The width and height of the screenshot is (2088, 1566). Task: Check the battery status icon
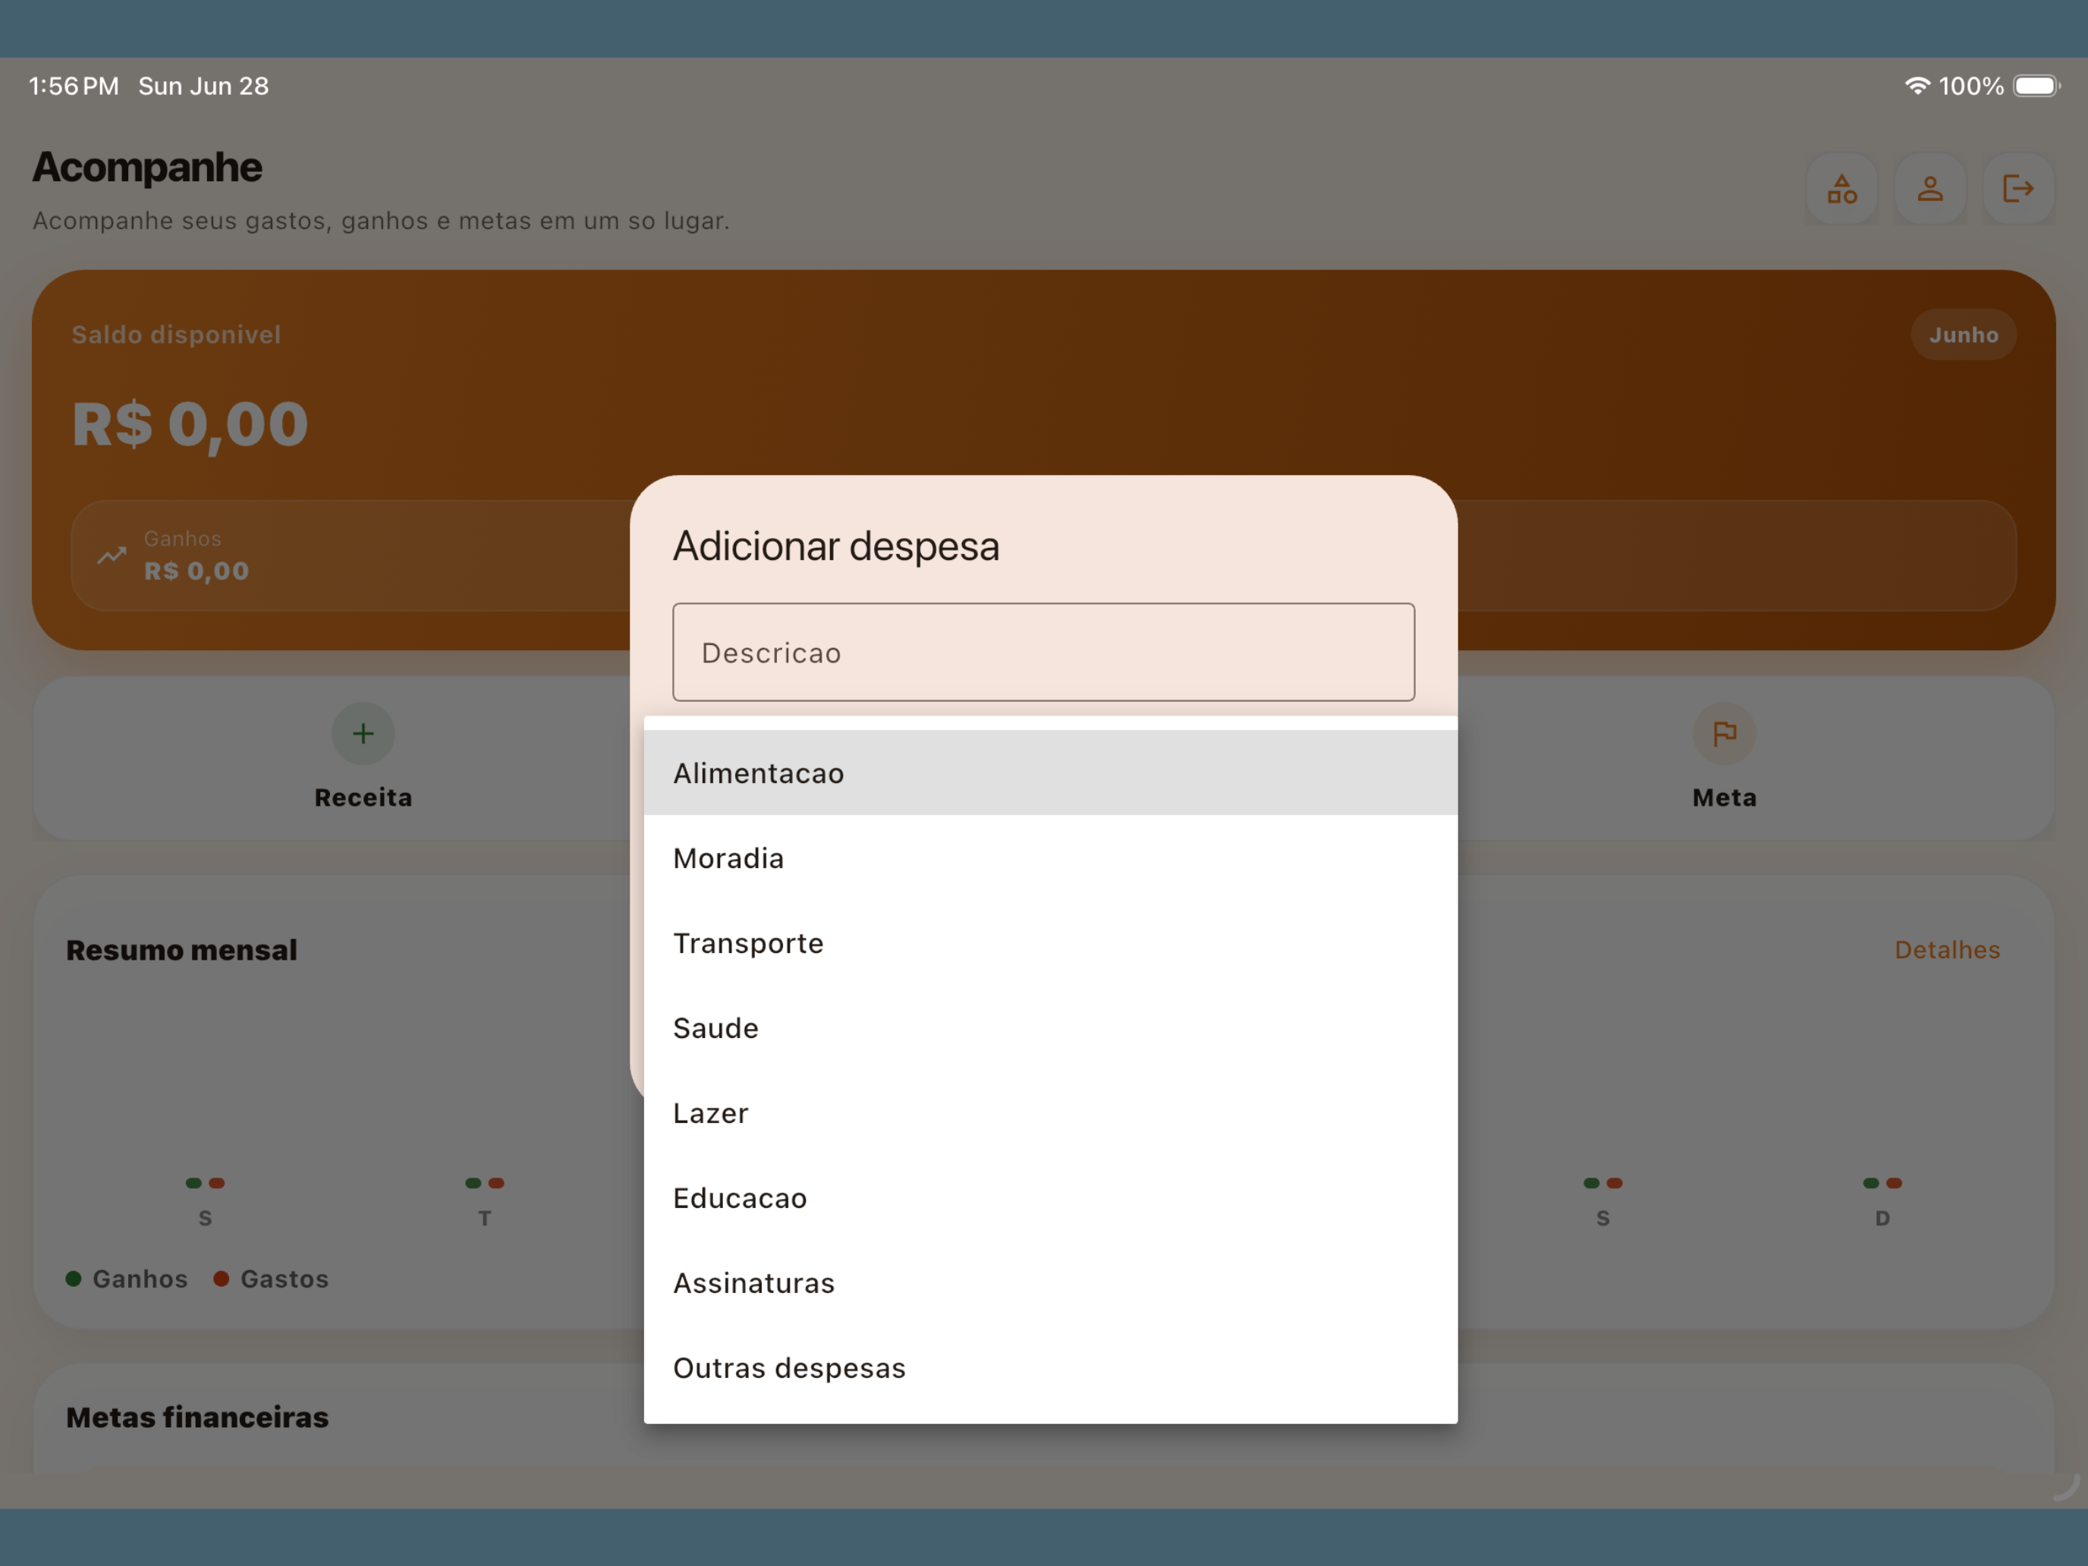[x=2036, y=86]
